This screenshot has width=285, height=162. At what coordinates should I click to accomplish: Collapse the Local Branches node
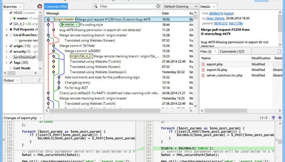(x=7, y=35)
